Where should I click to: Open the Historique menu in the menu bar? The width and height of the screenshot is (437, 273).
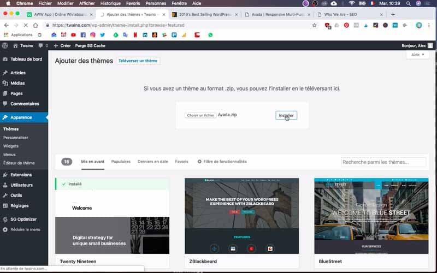pyautogui.click(x=110, y=3)
